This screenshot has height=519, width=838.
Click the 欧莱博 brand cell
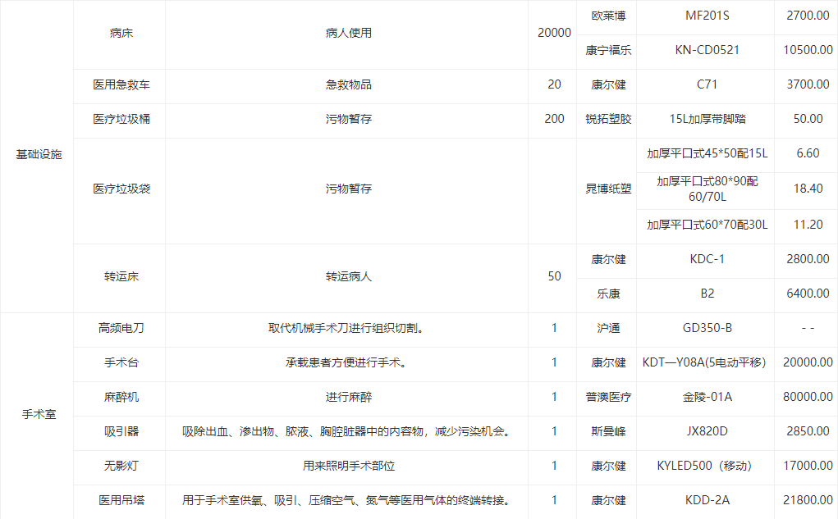(x=608, y=16)
